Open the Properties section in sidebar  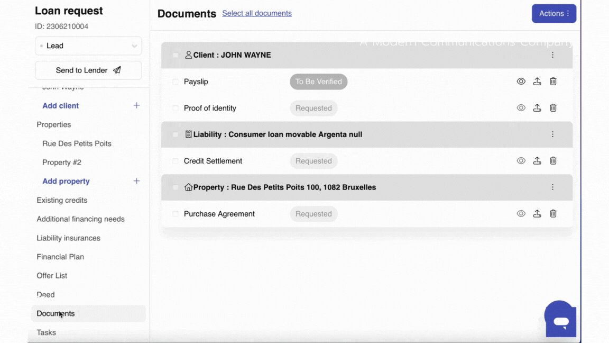(53, 124)
